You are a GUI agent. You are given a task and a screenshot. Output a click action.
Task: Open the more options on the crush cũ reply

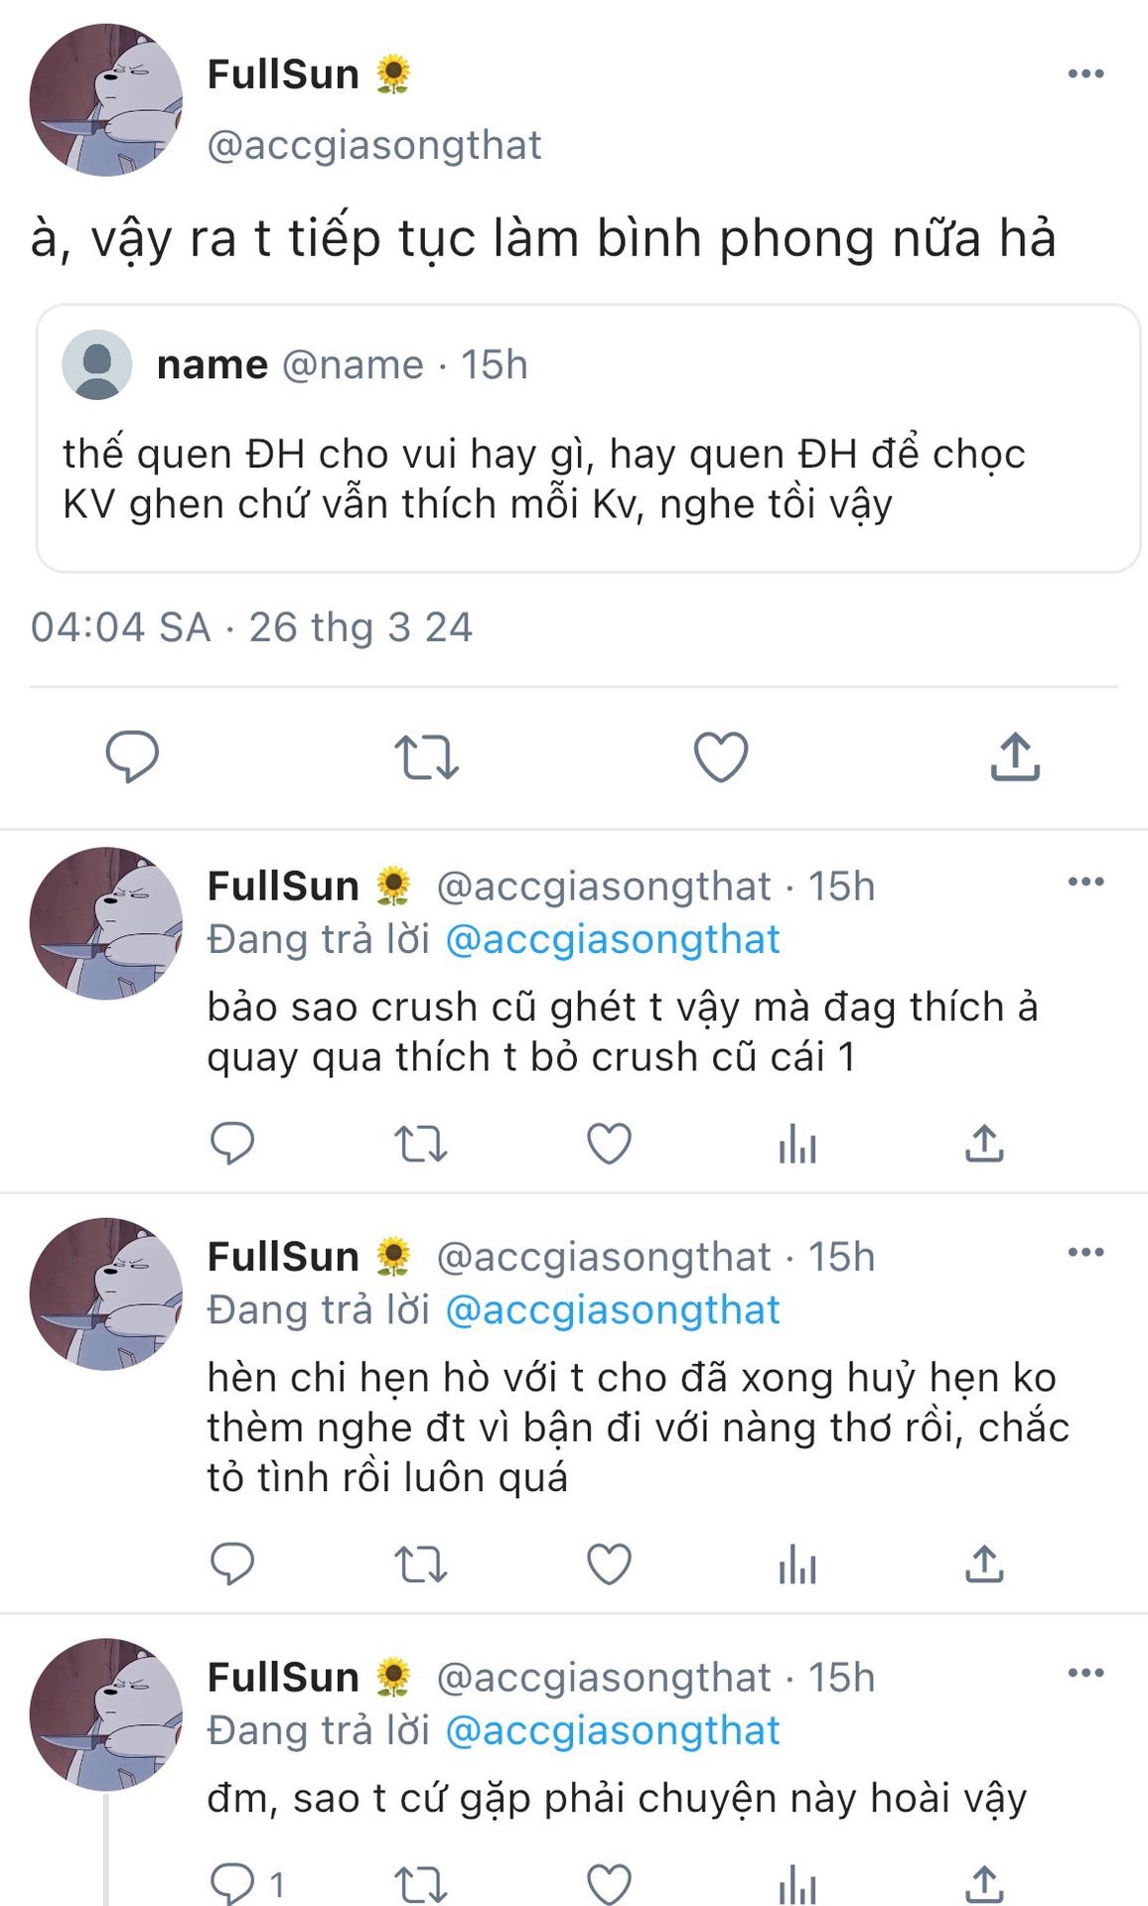coord(1085,882)
